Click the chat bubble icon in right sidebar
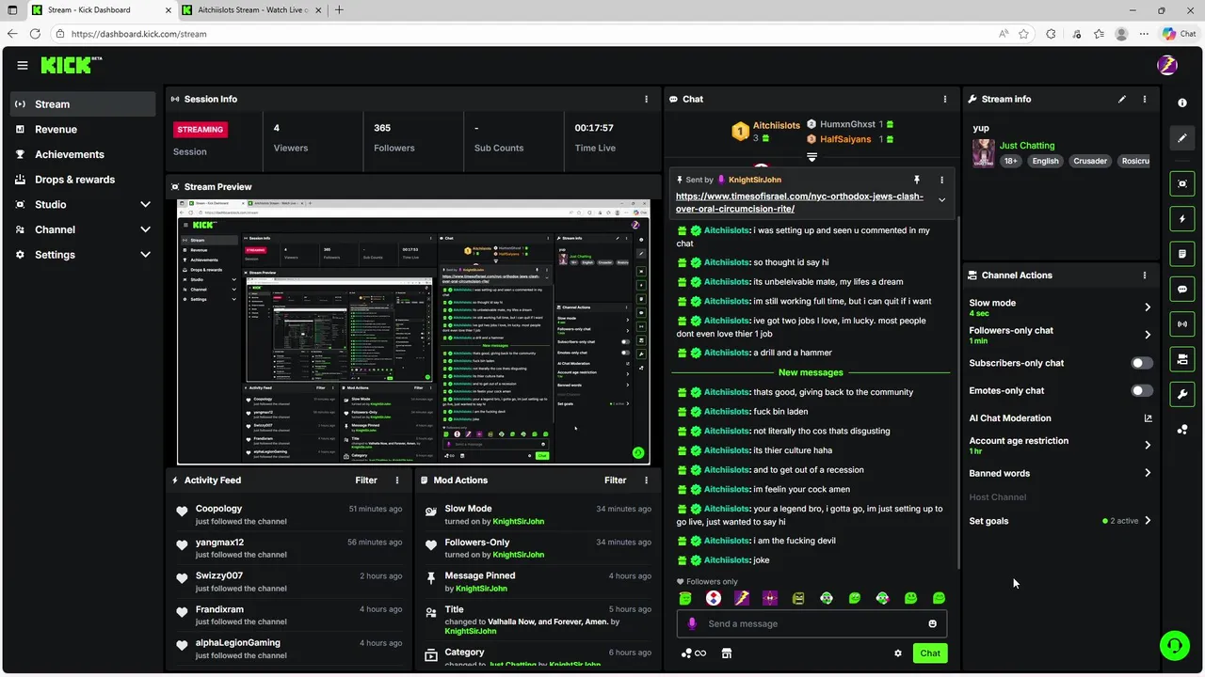The height and width of the screenshot is (677, 1205). [1182, 290]
